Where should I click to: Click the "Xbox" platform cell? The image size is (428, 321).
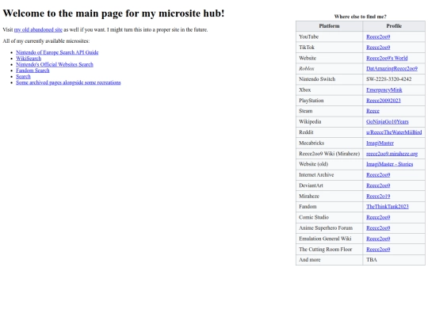pyautogui.click(x=329, y=90)
